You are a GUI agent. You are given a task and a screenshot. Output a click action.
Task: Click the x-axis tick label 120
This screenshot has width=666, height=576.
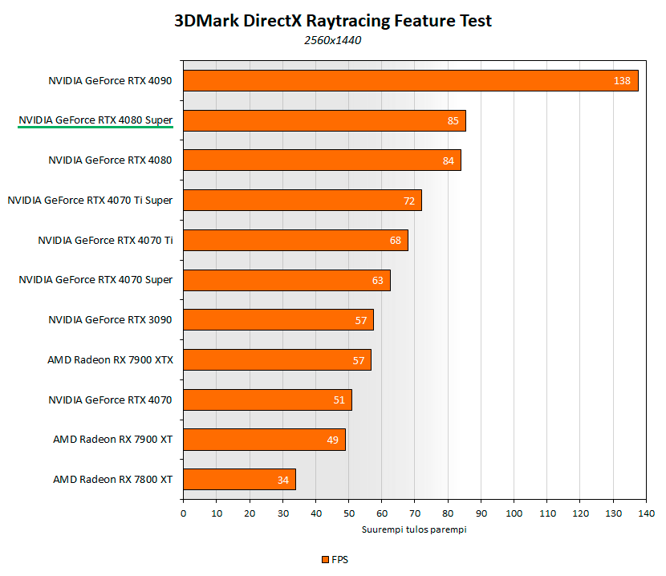[x=581, y=513]
